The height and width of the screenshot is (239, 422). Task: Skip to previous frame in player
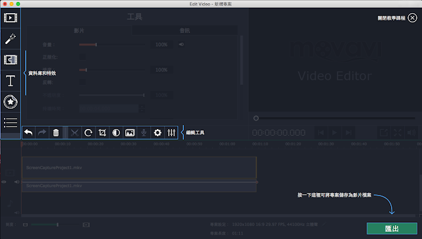pyautogui.click(x=321, y=132)
